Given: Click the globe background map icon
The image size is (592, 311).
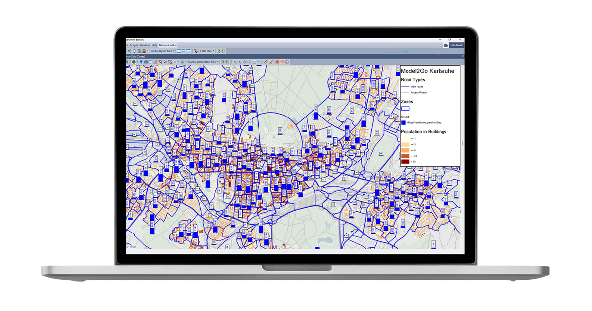Looking at the screenshot, I should tap(133, 62).
